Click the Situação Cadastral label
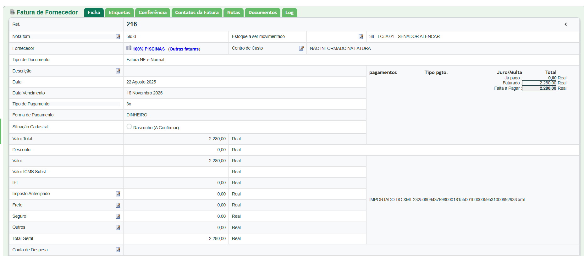 coord(30,127)
